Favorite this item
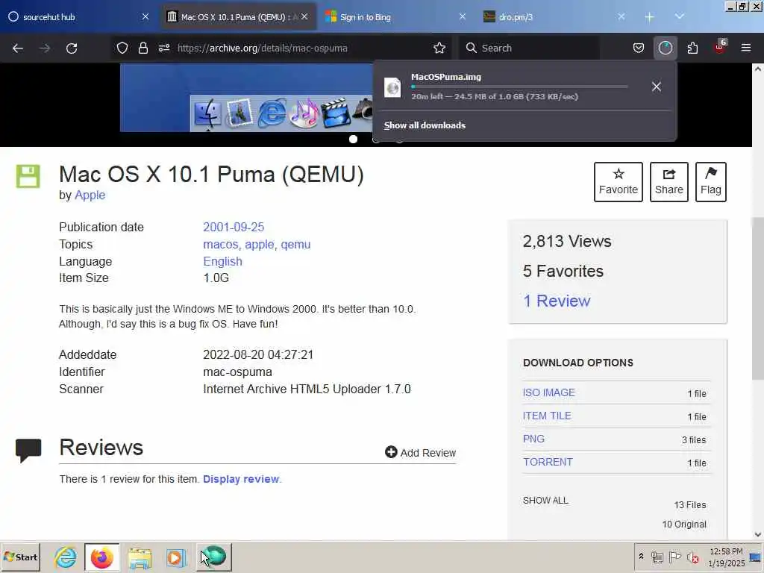 619,182
